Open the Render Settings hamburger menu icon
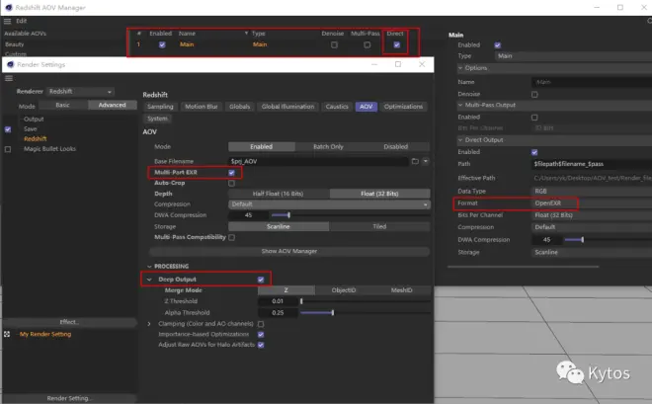The width and height of the screenshot is (652, 404). [x=9, y=78]
